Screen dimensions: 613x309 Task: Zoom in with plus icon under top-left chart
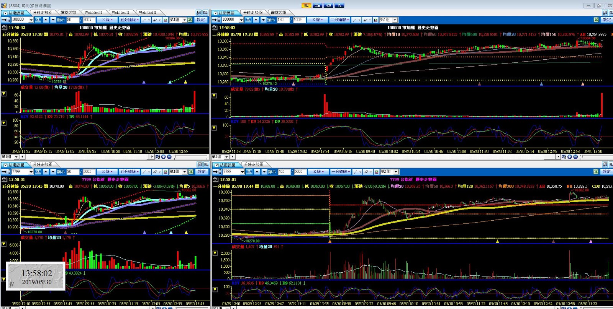tap(163, 157)
